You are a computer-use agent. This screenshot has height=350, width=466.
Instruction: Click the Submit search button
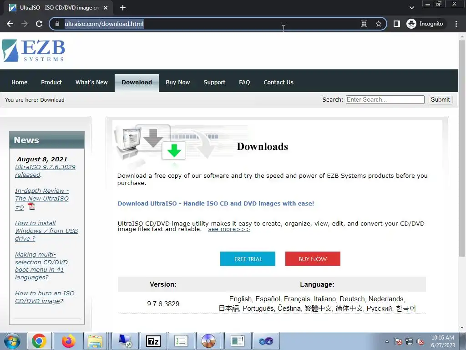pos(440,100)
